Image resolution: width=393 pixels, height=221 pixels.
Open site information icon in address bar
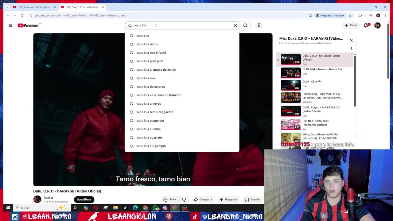pos(31,15)
